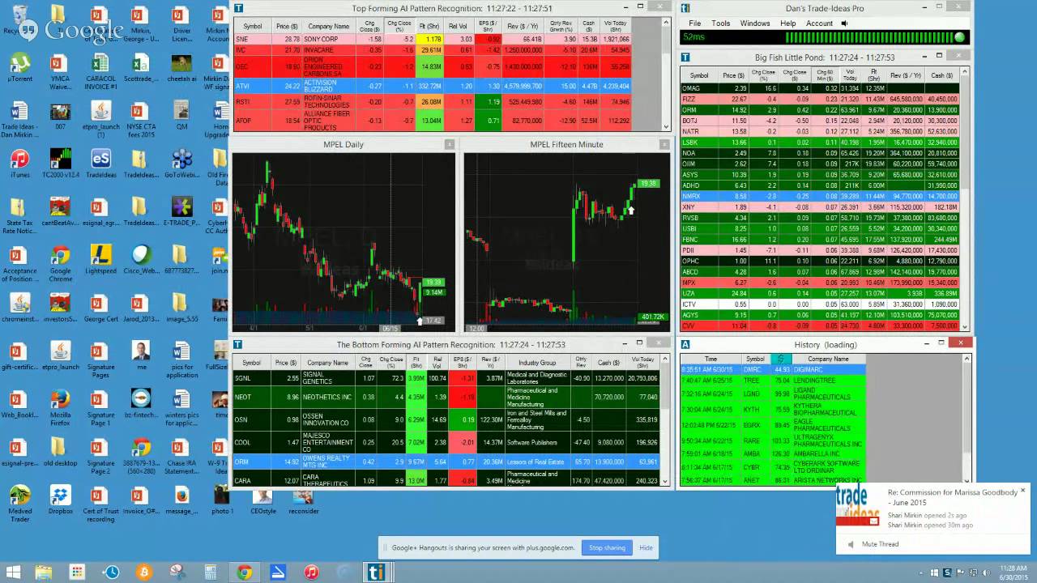This screenshot has width=1037, height=583.
Task: Click the dollar-sign column header in the History window
Action: (x=781, y=359)
